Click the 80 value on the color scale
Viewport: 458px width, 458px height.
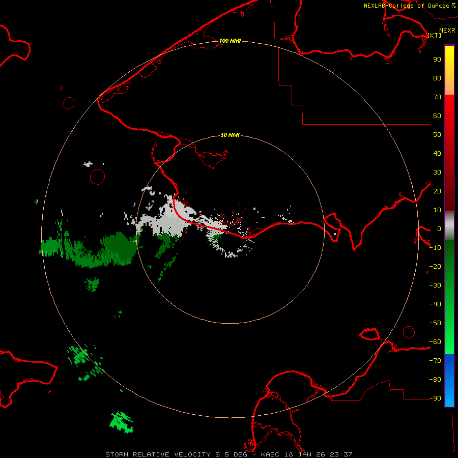pyautogui.click(x=437, y=78)
